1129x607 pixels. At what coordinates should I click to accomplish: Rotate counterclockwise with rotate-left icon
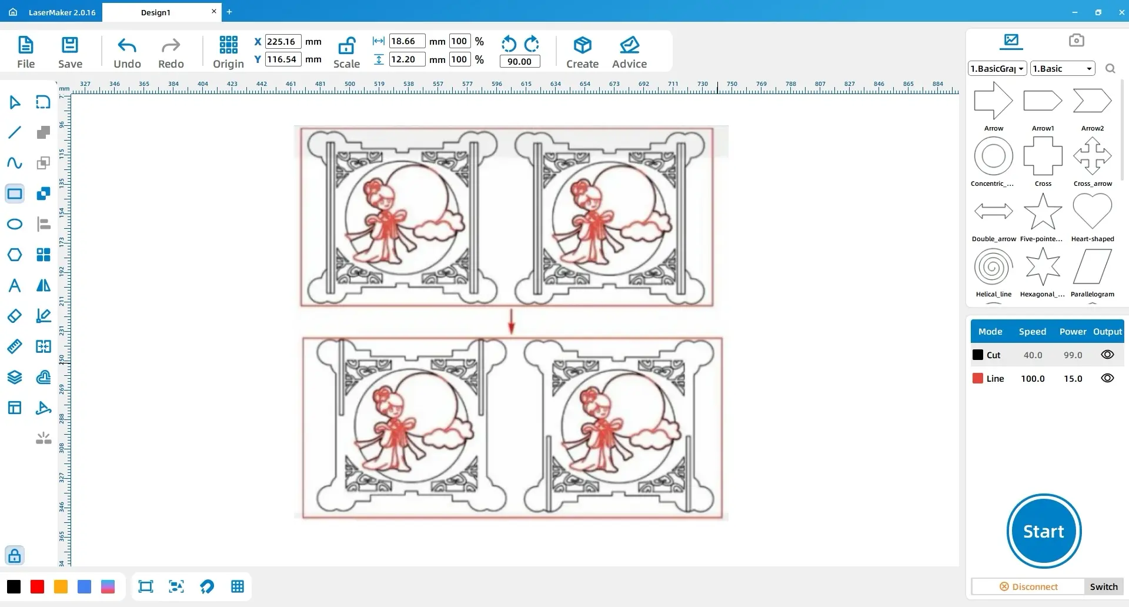509,44
